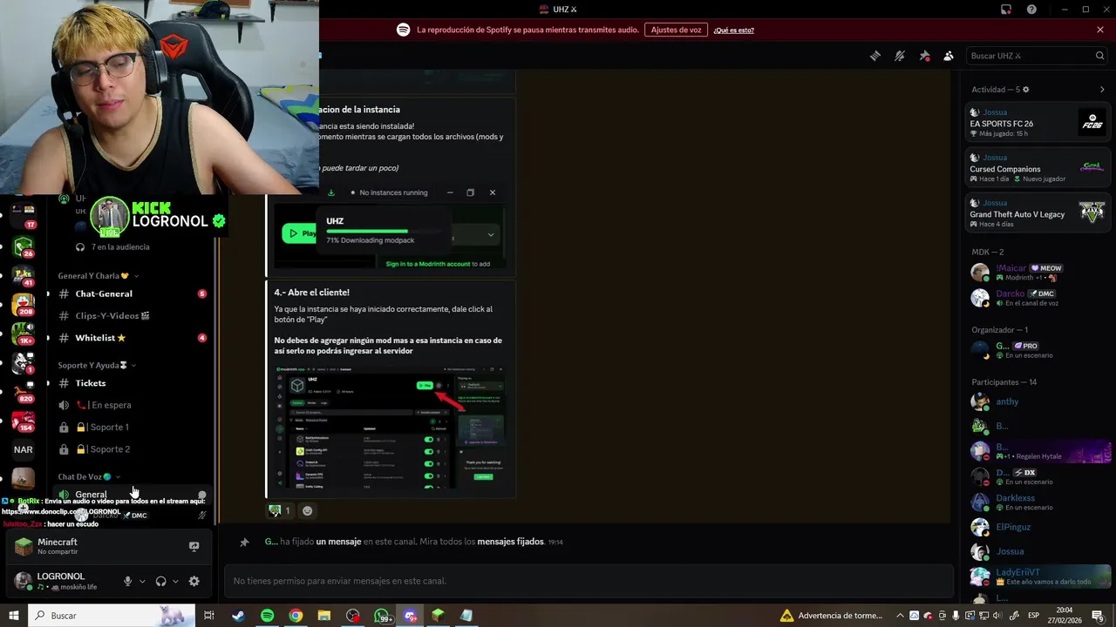The width and height of the screenshot is (1116, 627).
Task: Toggle microphone mute in user panel
Action: coord(127,581)
